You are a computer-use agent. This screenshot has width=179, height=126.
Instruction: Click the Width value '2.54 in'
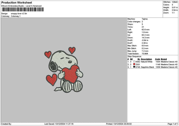175,10
